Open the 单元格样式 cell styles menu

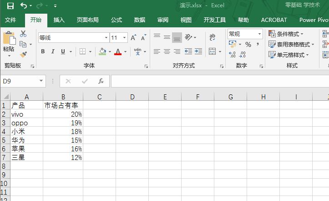(x=289, y=55)
